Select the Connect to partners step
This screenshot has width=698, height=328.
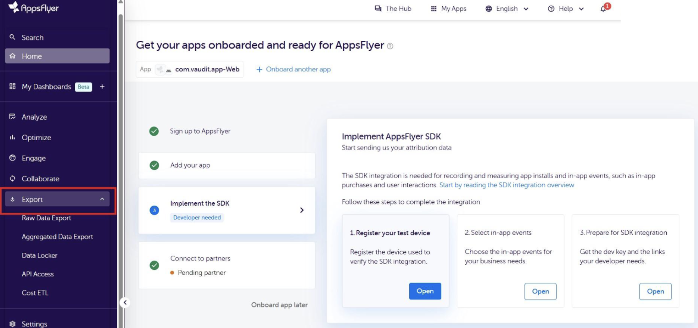pos(227,265)
